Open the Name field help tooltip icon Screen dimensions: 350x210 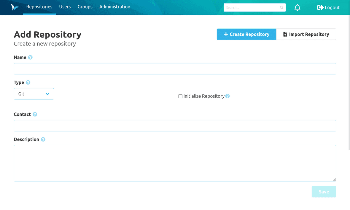[31, 57]
